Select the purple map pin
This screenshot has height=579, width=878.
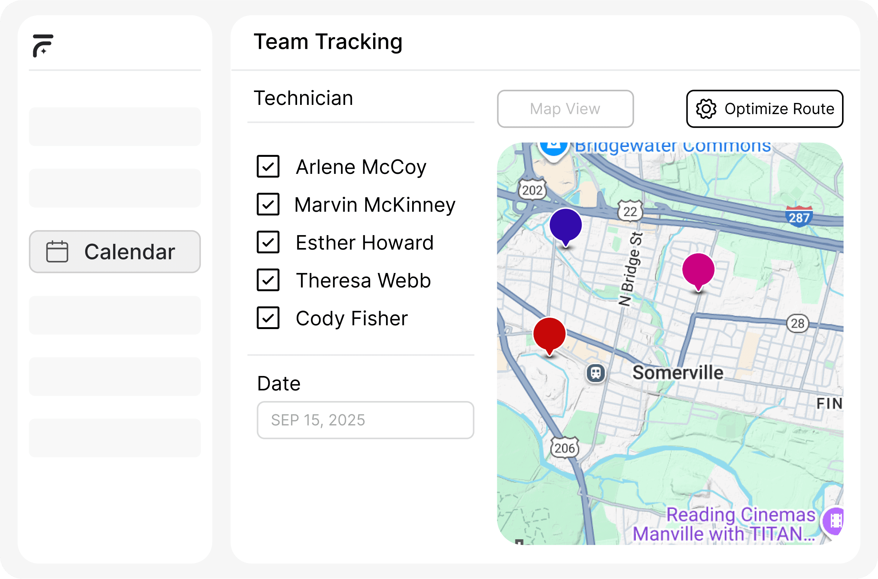coord(565,225)
